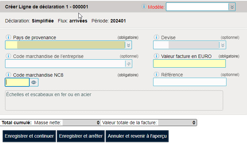Click the info icon next to Modèle
Viewport: 247px width, 145px height.
(x=144, y=7)
